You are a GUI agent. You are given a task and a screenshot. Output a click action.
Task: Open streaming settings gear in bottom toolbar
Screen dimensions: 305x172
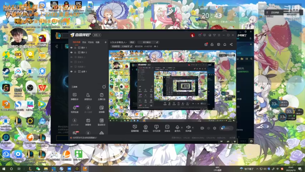click(215, 128)
